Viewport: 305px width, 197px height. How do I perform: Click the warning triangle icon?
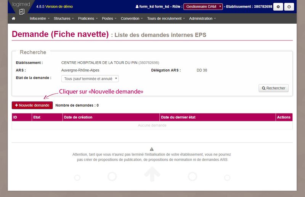pos(152,149)
